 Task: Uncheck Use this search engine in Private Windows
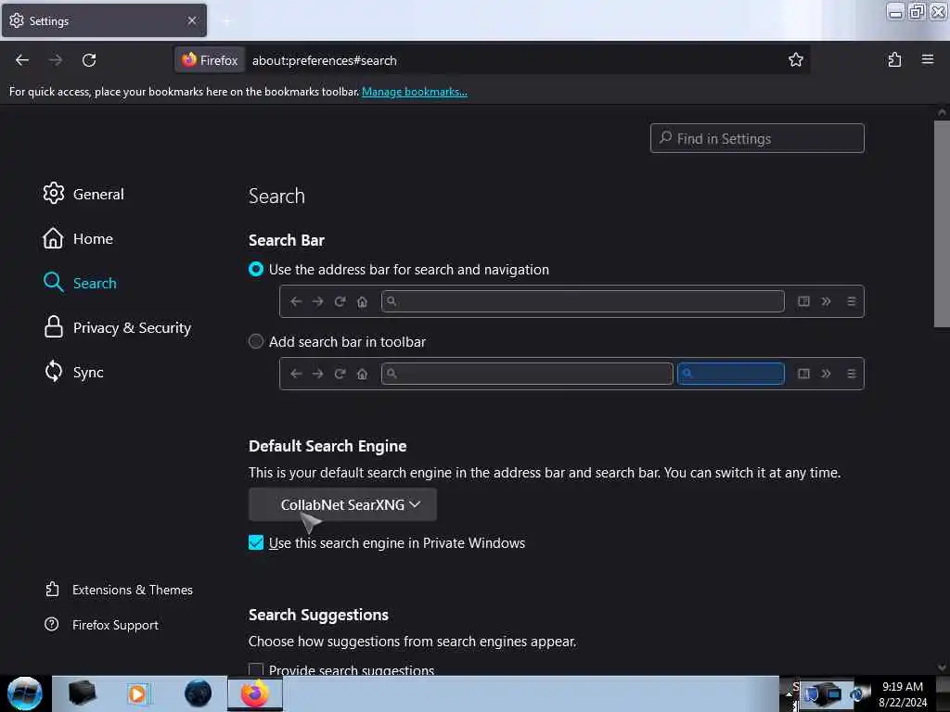(x=256, y=542)
